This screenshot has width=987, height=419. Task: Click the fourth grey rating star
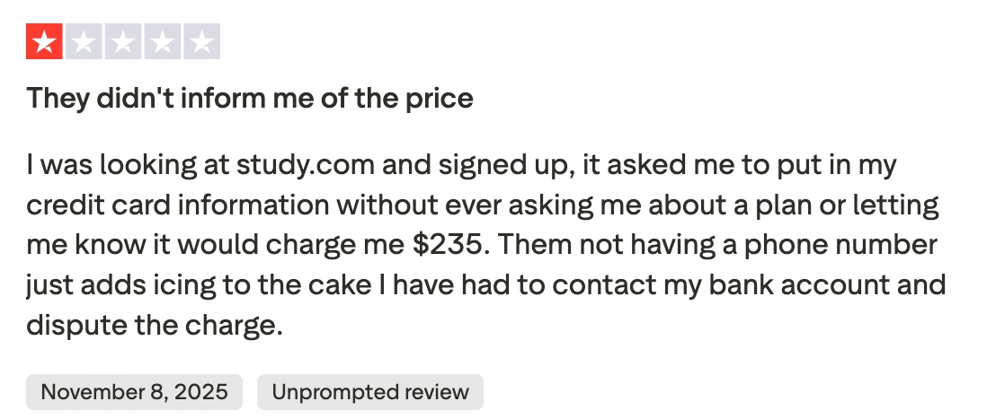[163, 41]
